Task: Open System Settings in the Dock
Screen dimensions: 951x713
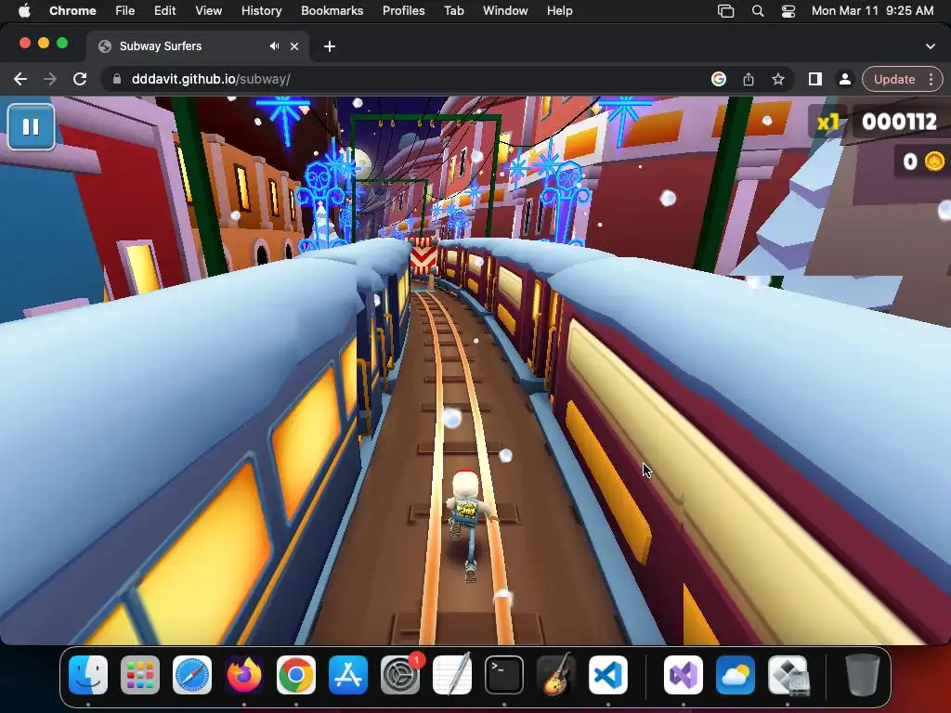Action: tap(400, 675)
